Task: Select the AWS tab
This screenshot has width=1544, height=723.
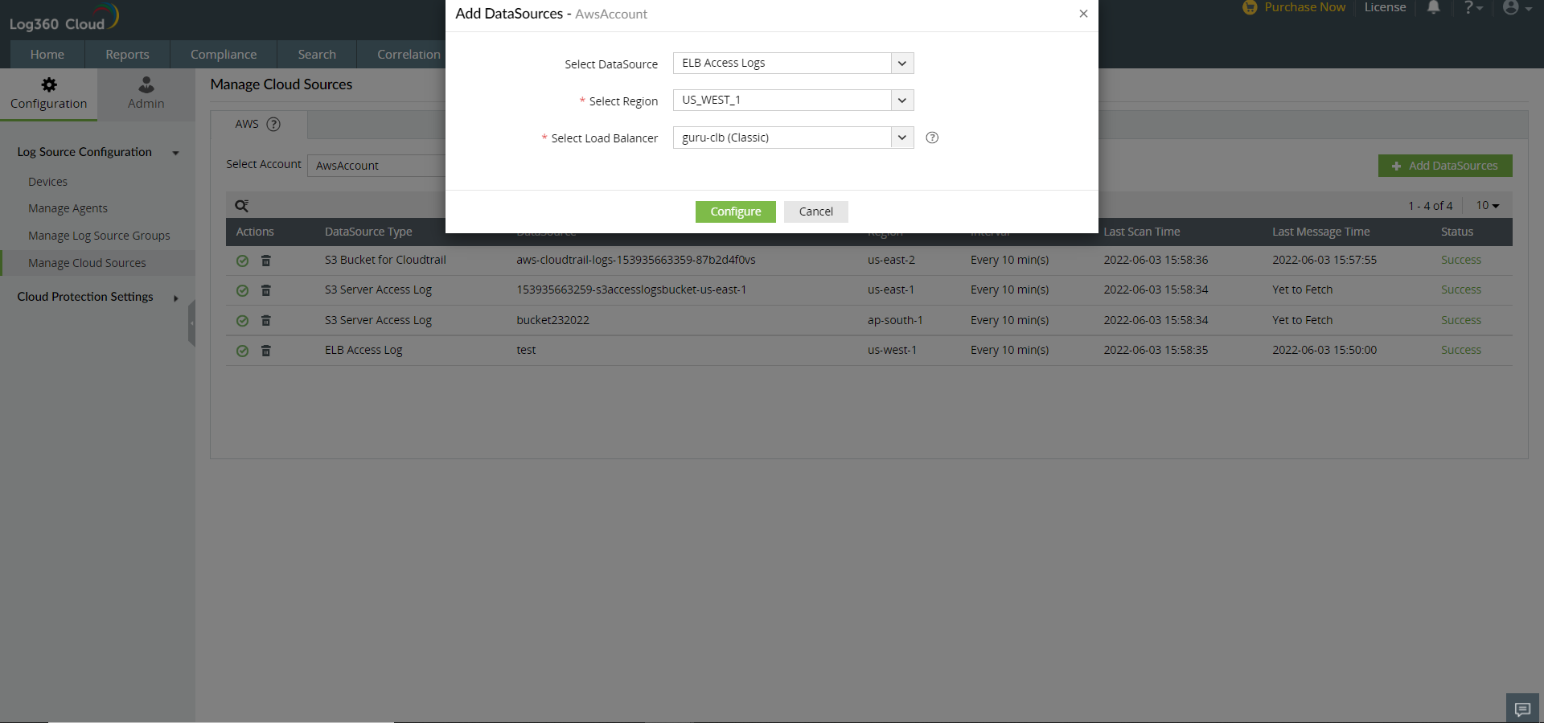Action: point(247,124)
